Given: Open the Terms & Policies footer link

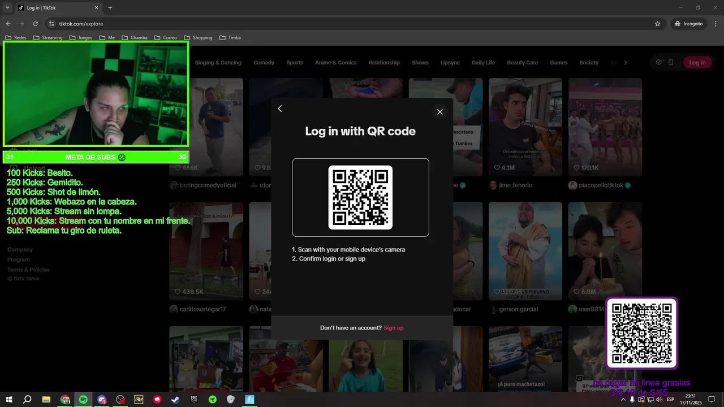Looking at the screenshot, I should tap(28, 270).
